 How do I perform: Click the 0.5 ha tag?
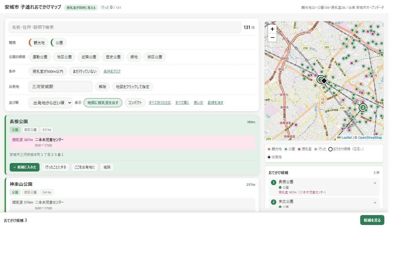pyautogui.click(x=47, y=130)
